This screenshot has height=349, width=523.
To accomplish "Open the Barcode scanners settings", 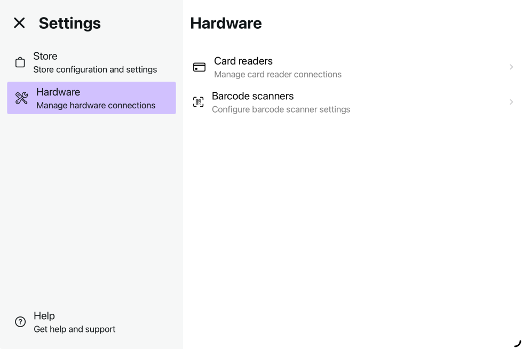I will 253,96.
